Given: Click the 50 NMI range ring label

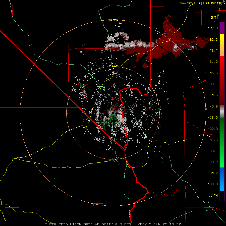Looking at the screenshot, I should click(113, 66).
